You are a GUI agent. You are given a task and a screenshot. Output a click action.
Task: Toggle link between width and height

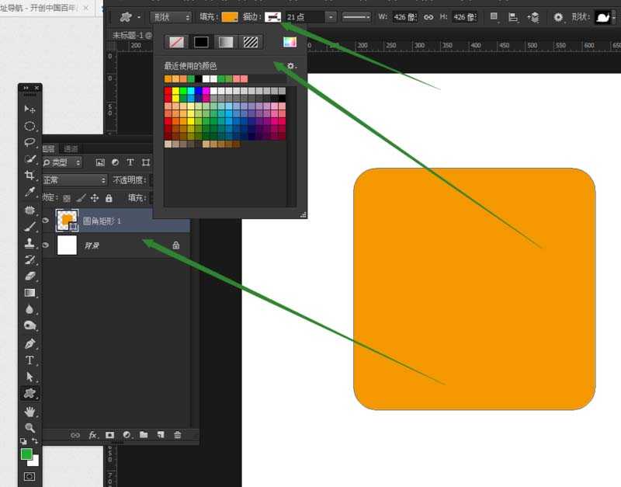tap(428, 17)
